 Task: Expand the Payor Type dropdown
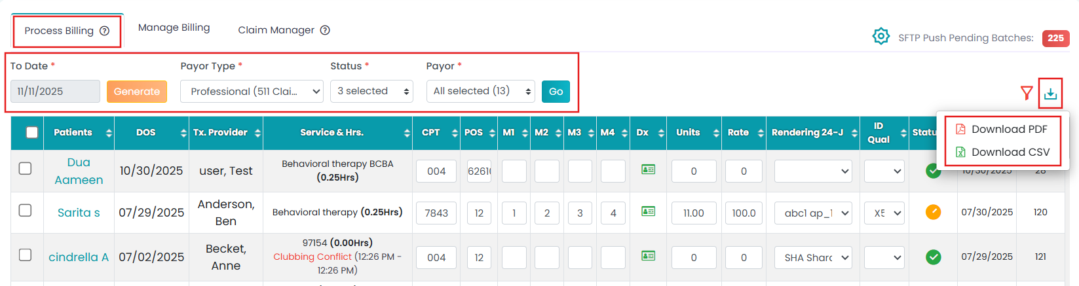252,92
